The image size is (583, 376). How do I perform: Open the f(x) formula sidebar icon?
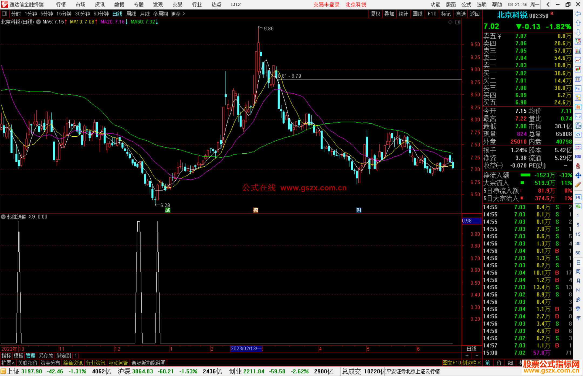[578, 126]
